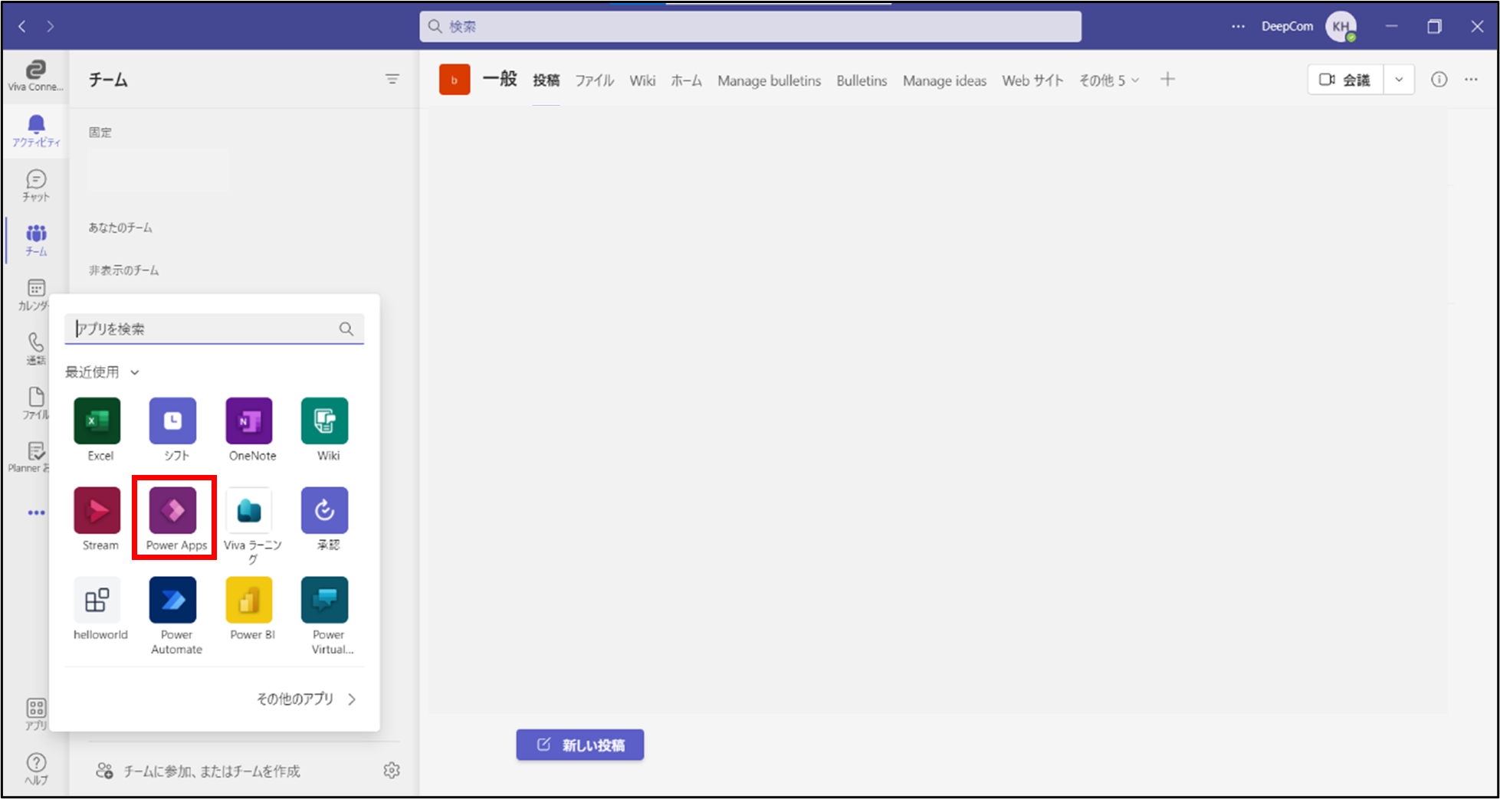The height and width of the screenshot is (799, 1500).
Task: Navigate back with the left arrow
Action: tap(22, 26)
